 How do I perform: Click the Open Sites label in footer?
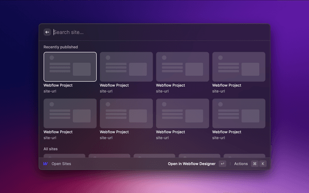point(61,164)
